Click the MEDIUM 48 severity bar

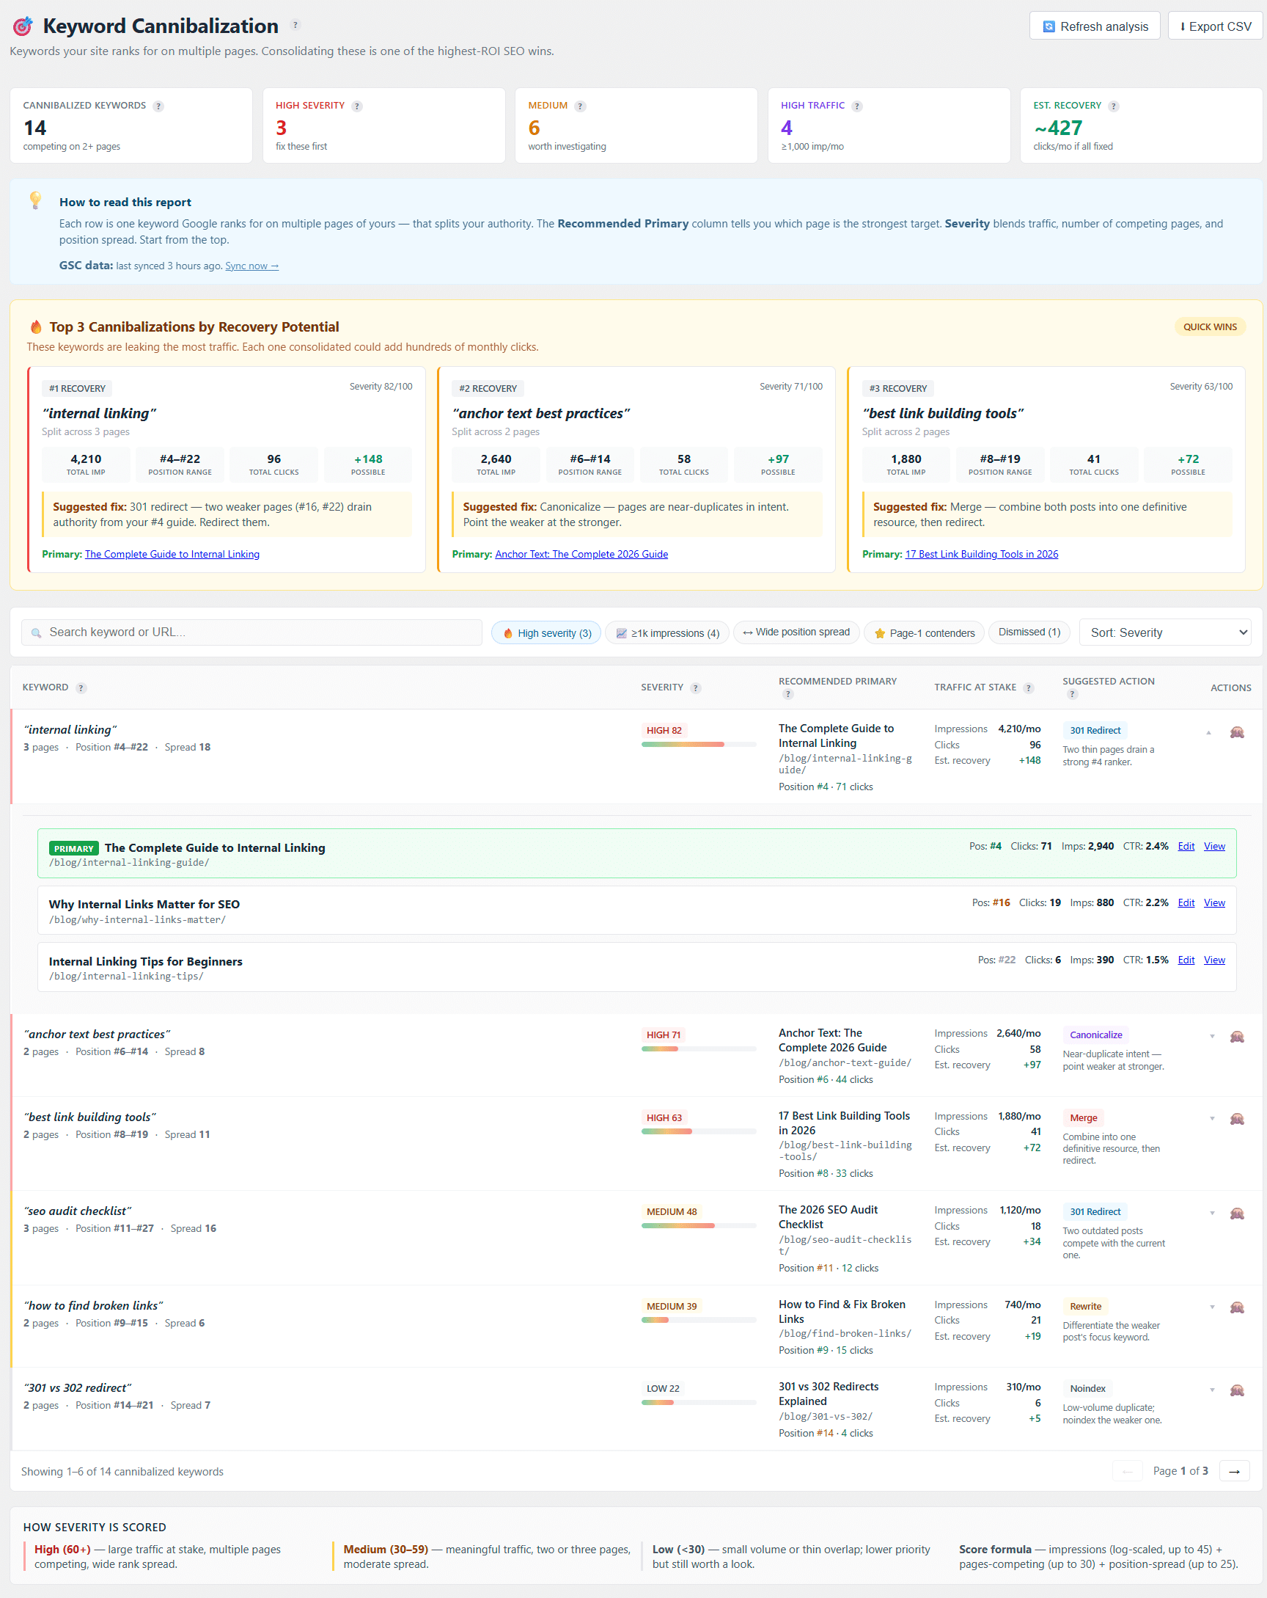pyautogui.click(x=698, y=1226)
